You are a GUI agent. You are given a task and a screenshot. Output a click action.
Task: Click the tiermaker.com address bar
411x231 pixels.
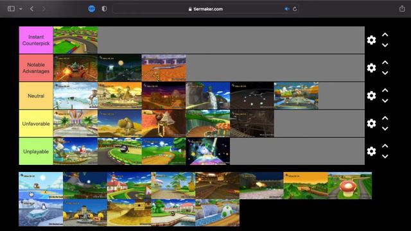pos(205,9)
